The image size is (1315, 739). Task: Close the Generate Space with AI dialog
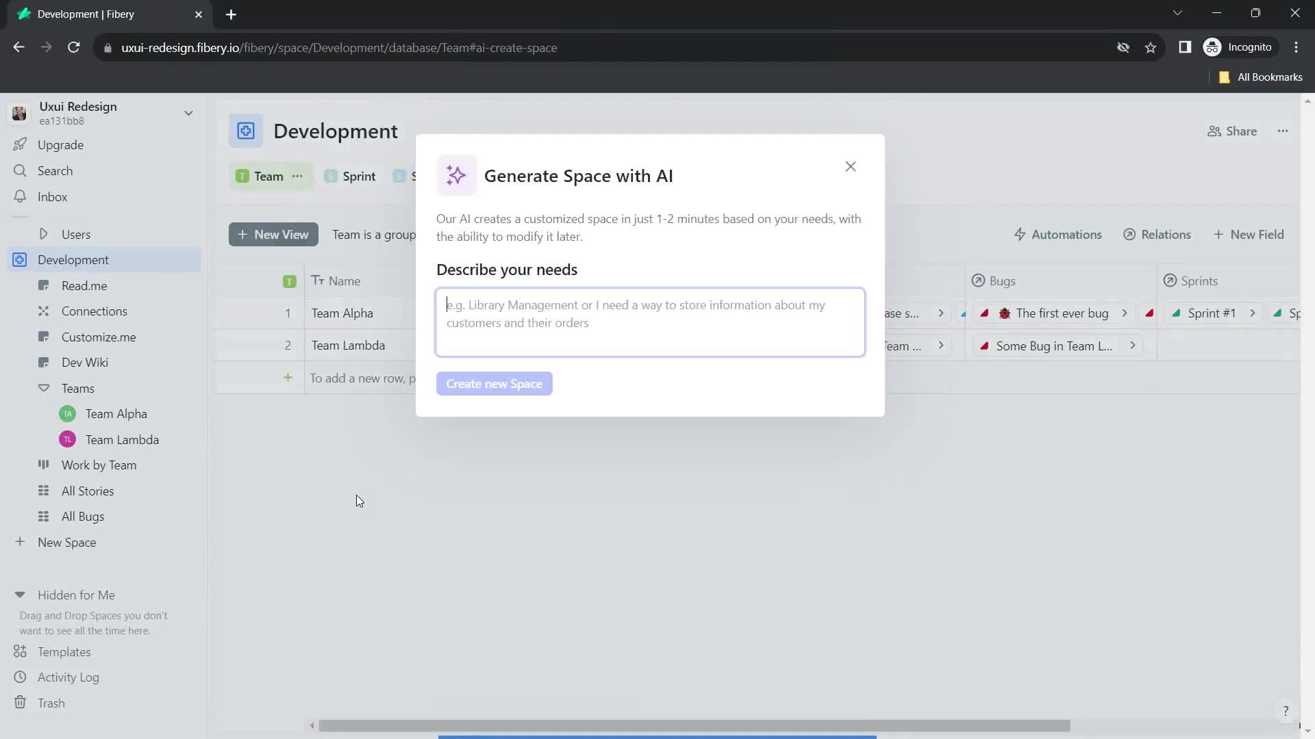click(x=851, y=166)
